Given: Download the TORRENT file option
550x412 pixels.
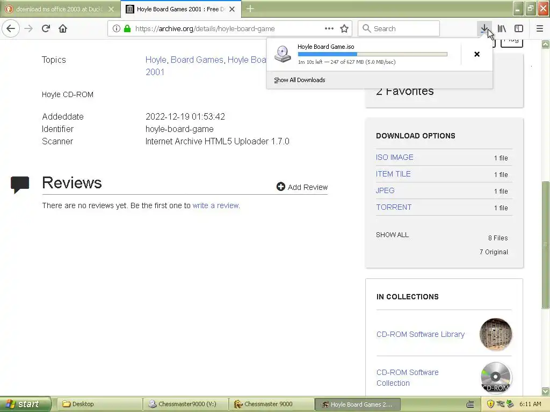Looking at the screenshot, I should tap(394, 207).
